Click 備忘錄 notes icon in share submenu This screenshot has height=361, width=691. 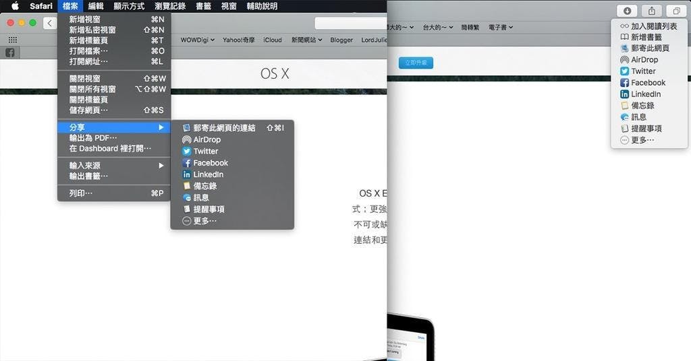coord(186,186)
